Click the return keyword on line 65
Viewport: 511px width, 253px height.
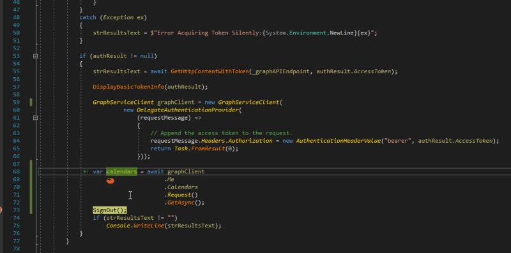tap(160, 148)
